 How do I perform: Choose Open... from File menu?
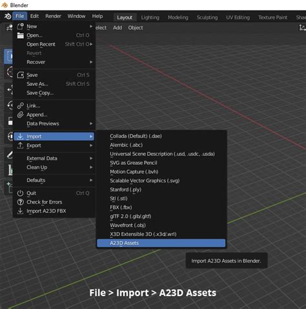click(54, 36)
